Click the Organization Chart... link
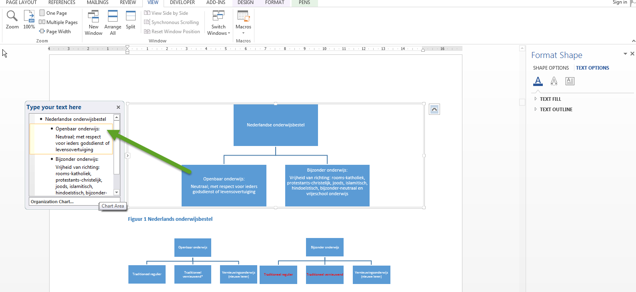Image resolution: width=636 pixels, height=292 pixels. 52,202
